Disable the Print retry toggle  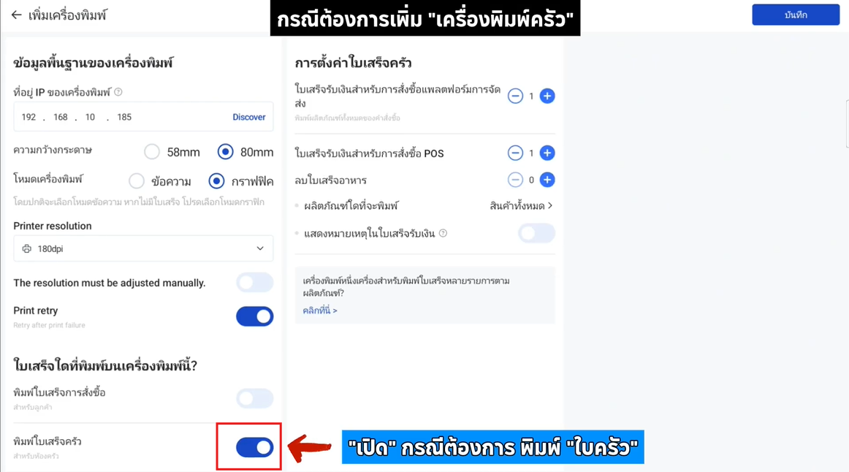[x=254, y=316]
